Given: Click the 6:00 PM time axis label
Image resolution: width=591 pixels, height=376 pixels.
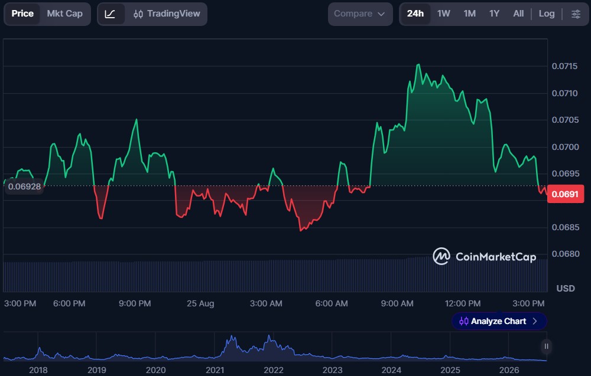Looking at the screenshot, I should 69,303.
